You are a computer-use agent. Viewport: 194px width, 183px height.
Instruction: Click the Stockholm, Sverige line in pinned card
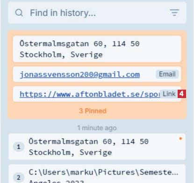[61, 55]
